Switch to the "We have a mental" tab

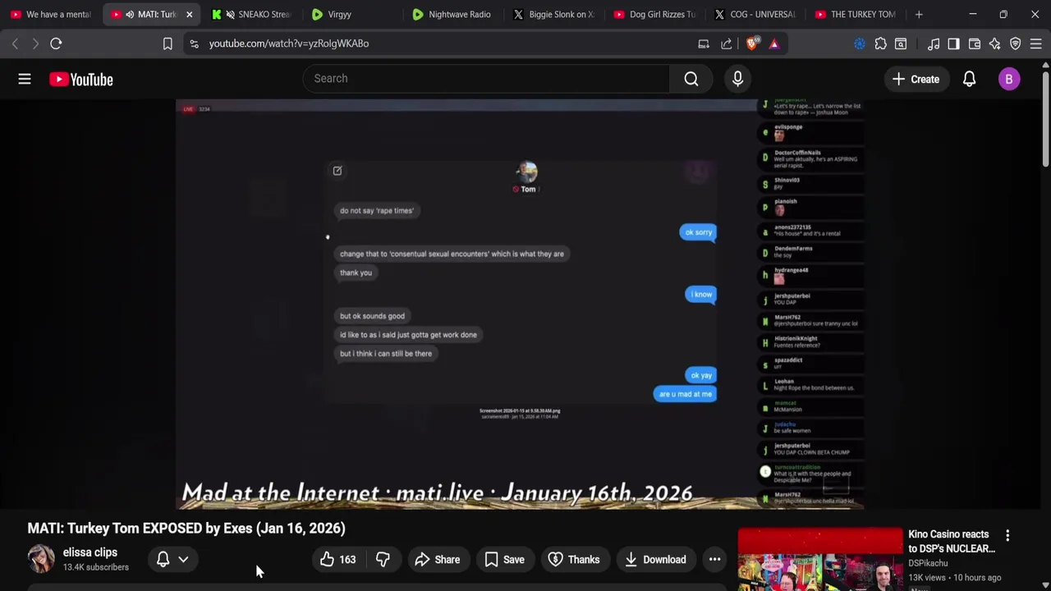[x=50, y=14]
